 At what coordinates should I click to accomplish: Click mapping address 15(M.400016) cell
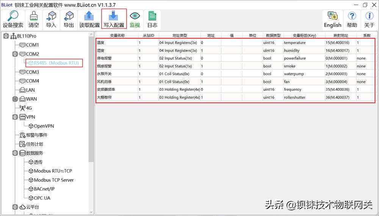pyautogui.click(x=341, y=43)
